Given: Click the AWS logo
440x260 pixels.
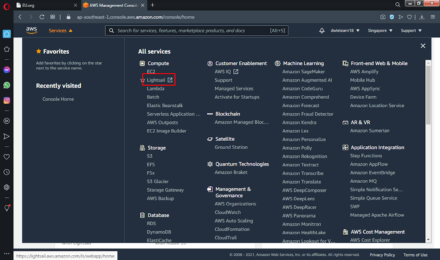Looking at the screenshot, I should pos(31,30).
